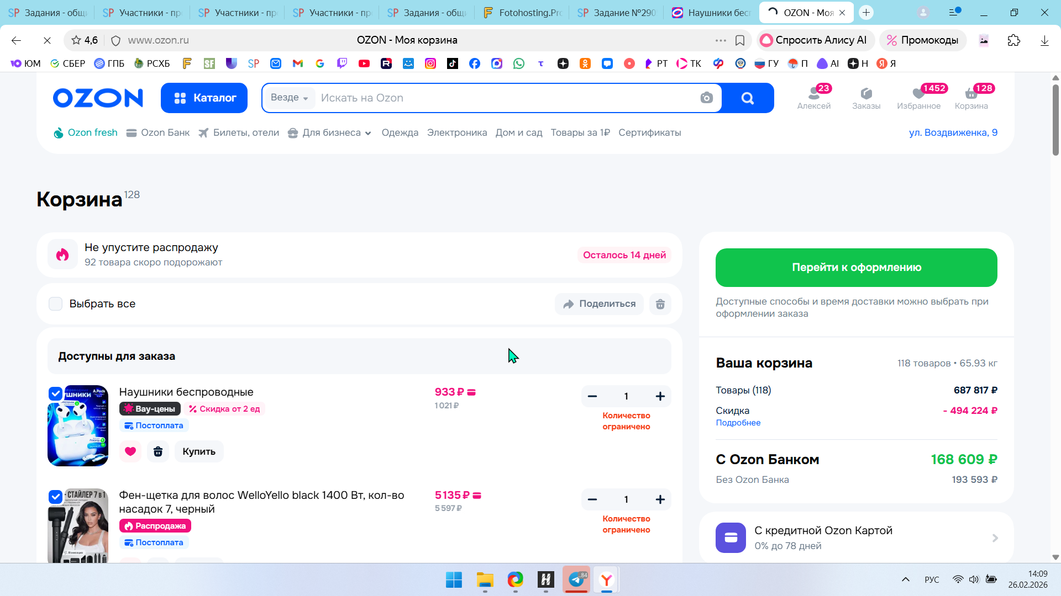The width and height of the screenshot is (1061, 596).
Task: Open the Подробнее discount details link
Action: pyautogui.click(x=738, y=423)
